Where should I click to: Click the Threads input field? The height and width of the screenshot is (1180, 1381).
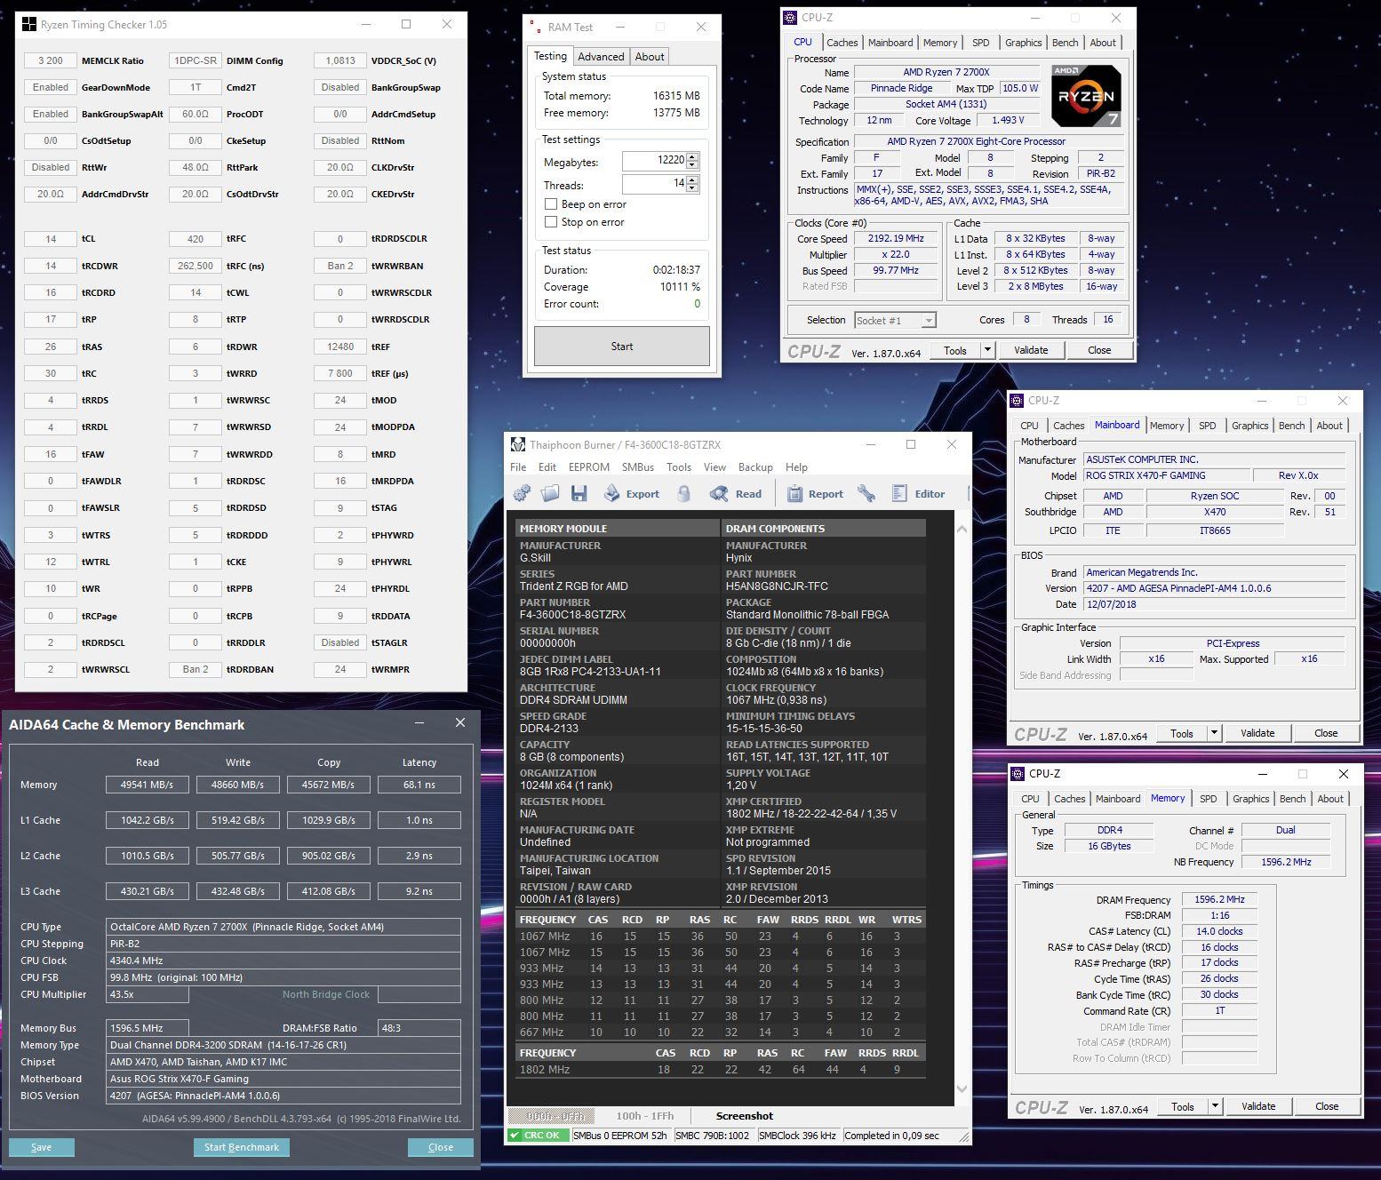coord(654,184)
